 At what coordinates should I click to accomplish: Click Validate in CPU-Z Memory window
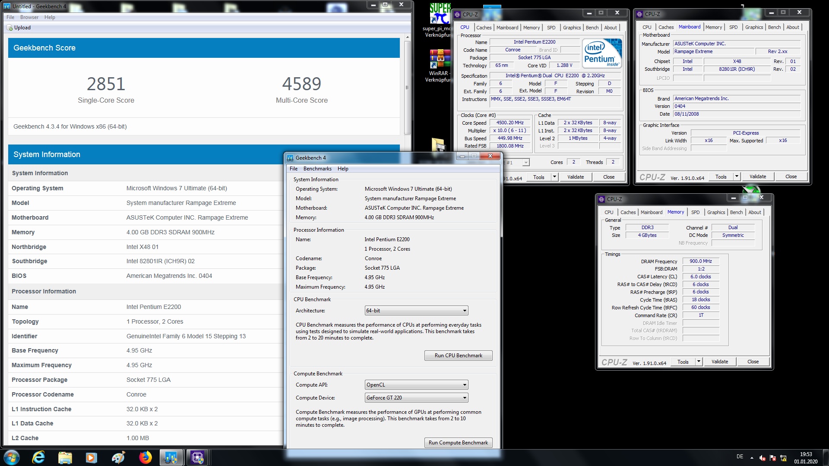tap(719, 362)
